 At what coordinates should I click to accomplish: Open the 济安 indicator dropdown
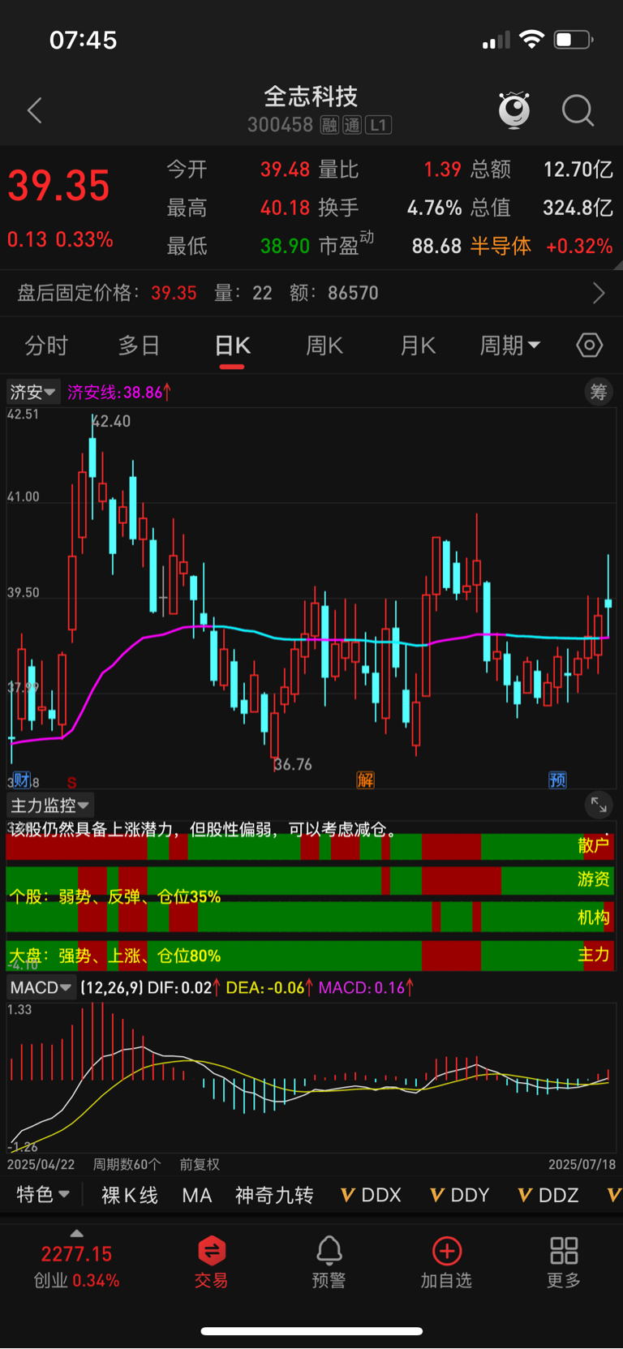click(33, 393)
